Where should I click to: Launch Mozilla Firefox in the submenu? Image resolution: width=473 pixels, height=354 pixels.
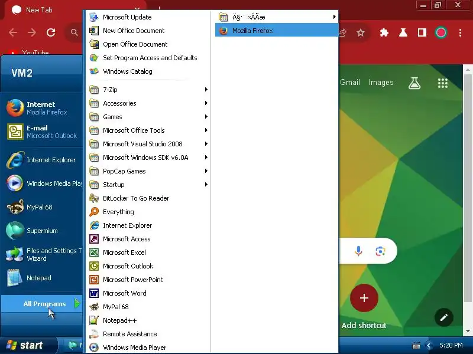(277, 31)
